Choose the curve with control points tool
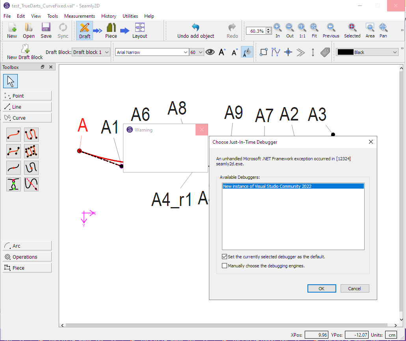The width and height of the screenshot is (406, 341). click(13, 151)
